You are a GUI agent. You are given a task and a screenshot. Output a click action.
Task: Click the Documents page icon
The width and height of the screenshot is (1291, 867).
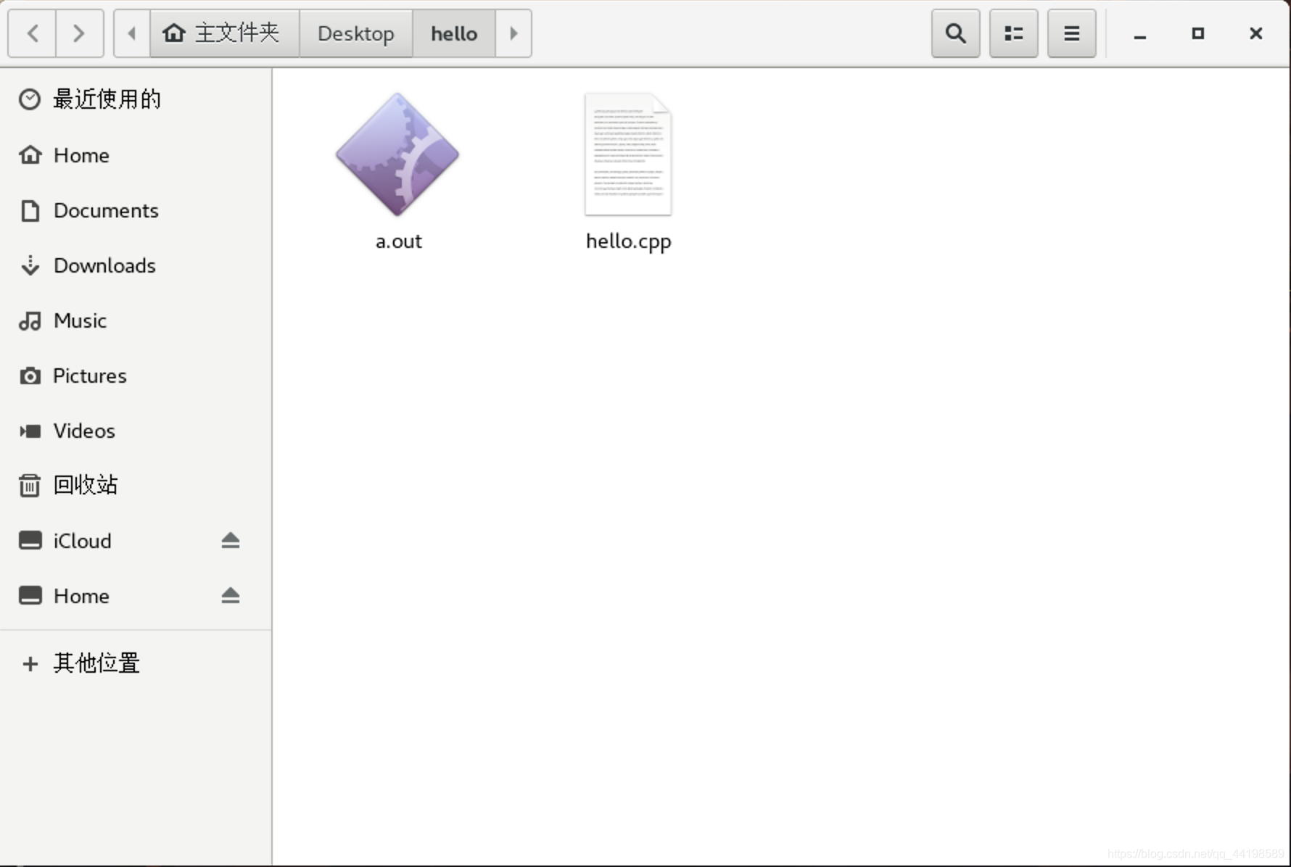tap(30, 210)
